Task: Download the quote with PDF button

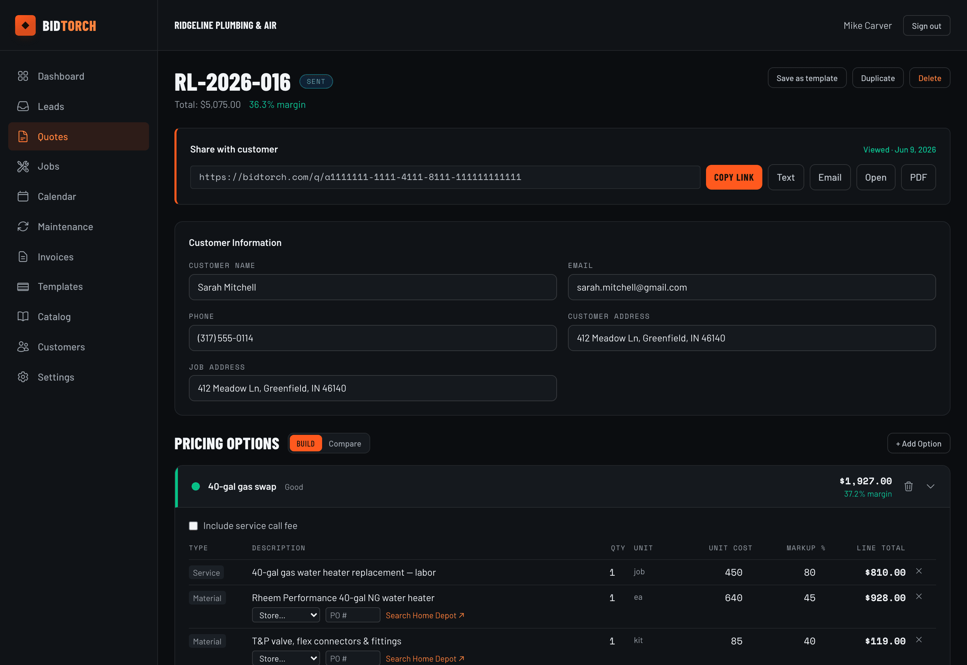Action: pos(918,177)
